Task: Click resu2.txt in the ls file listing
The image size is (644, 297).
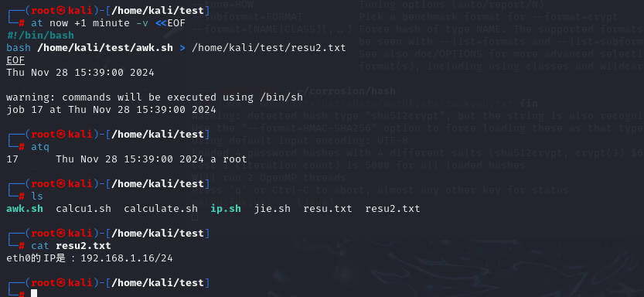Action: 393,209
